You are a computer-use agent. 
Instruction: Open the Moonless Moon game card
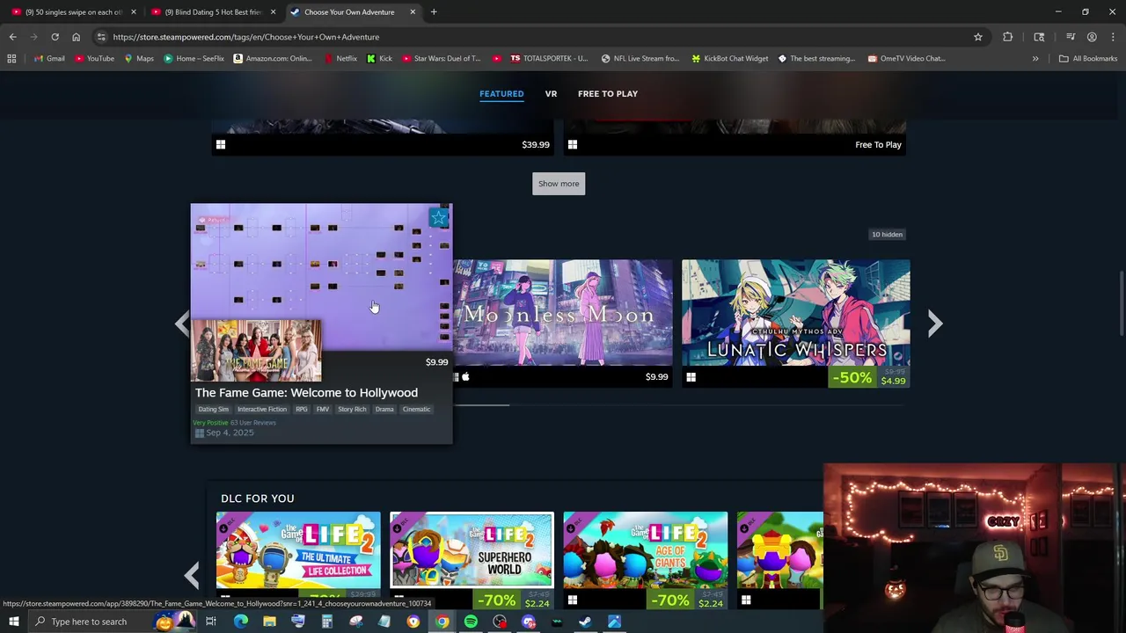pos(563,323)
